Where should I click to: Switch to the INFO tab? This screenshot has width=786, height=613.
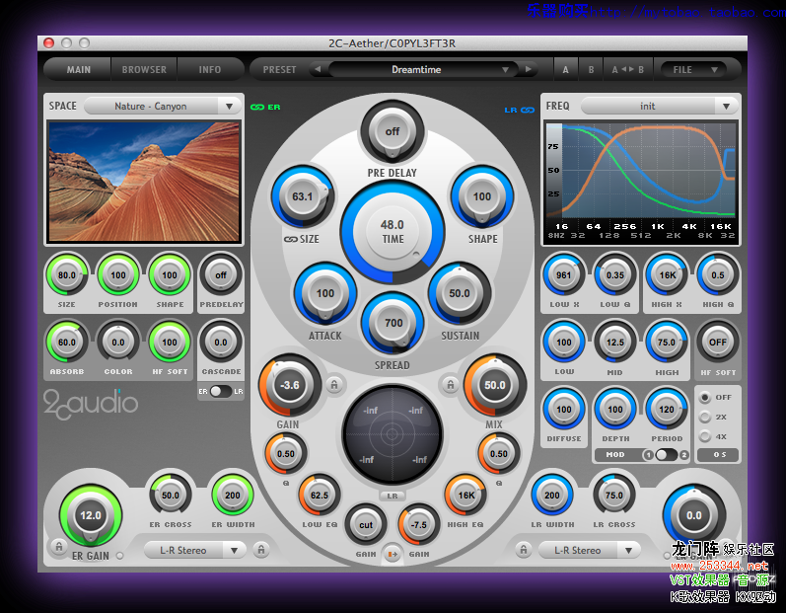tap(209, 69)
